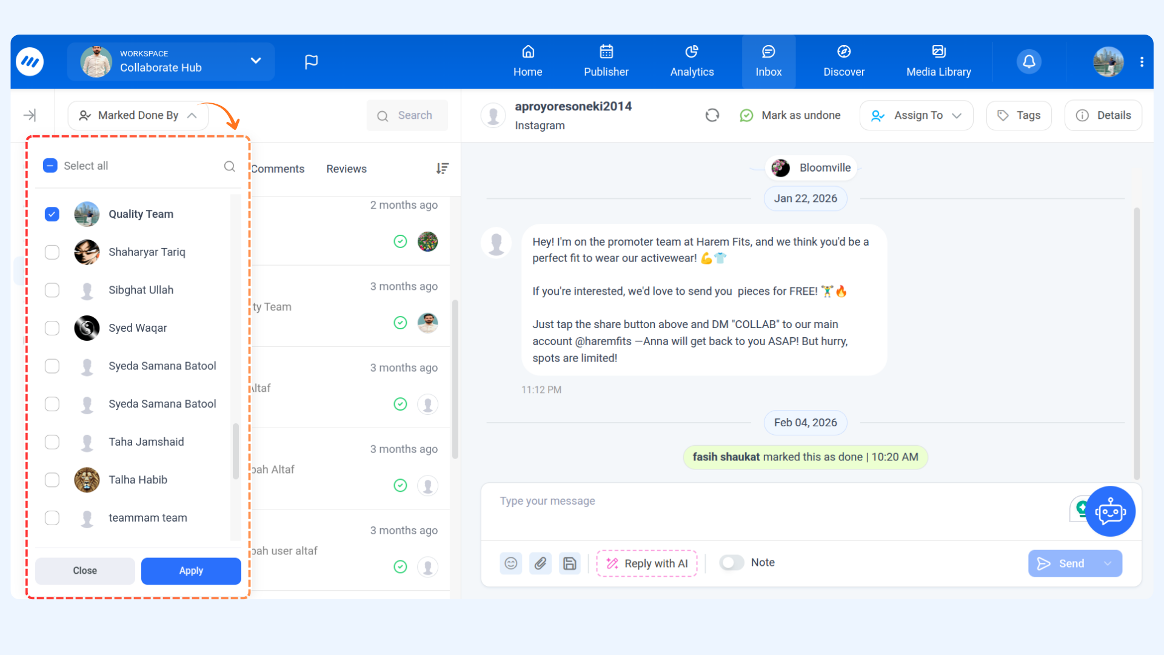Screen dimensions: 1164x655
Task: Click the search icon in the member dropdown
Action: 229,166
